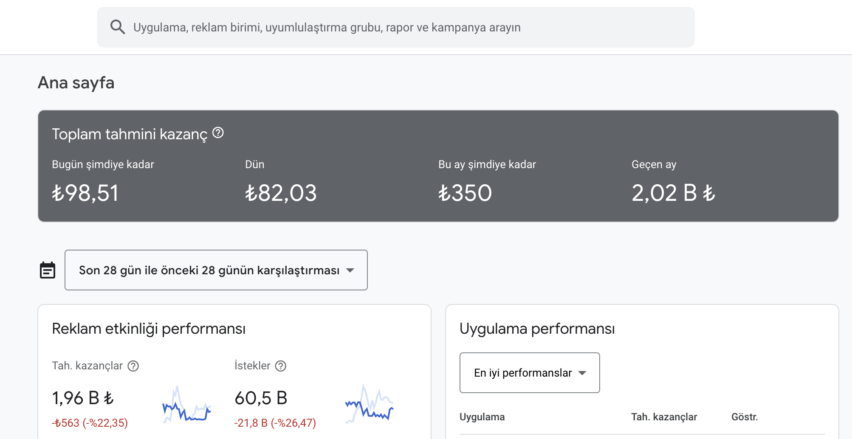
Task: Click the İstekler sparkline chart
Action: pyautogui.click(x=370, y=404)
